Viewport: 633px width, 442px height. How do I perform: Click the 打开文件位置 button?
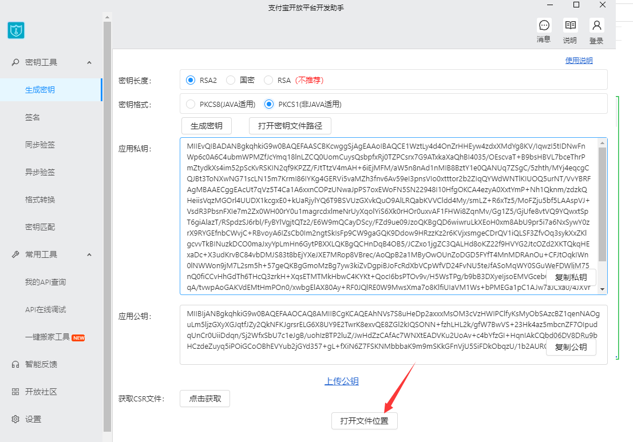coord(364,421)
